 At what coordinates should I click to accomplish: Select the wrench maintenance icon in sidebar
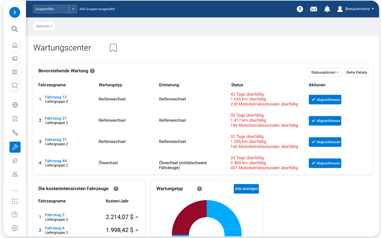[15, 147]
